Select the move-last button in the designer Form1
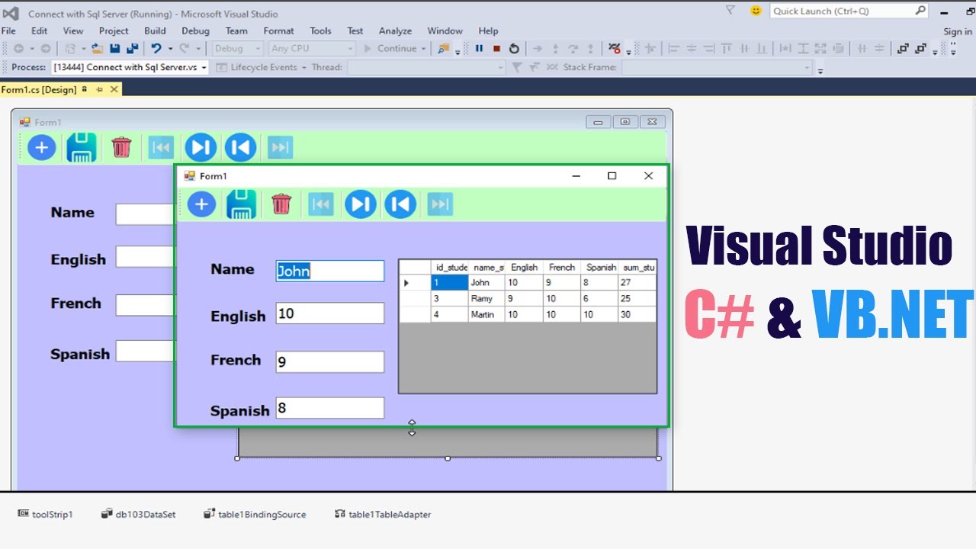976x549 pixels. coord(280,147)
